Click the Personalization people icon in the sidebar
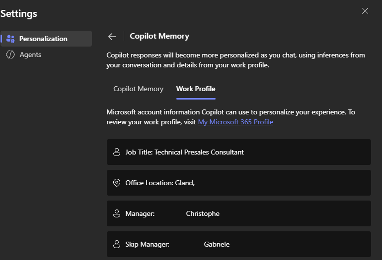Image resolution: width=382 pixels, height=260 pixels. tap(10, 39)
